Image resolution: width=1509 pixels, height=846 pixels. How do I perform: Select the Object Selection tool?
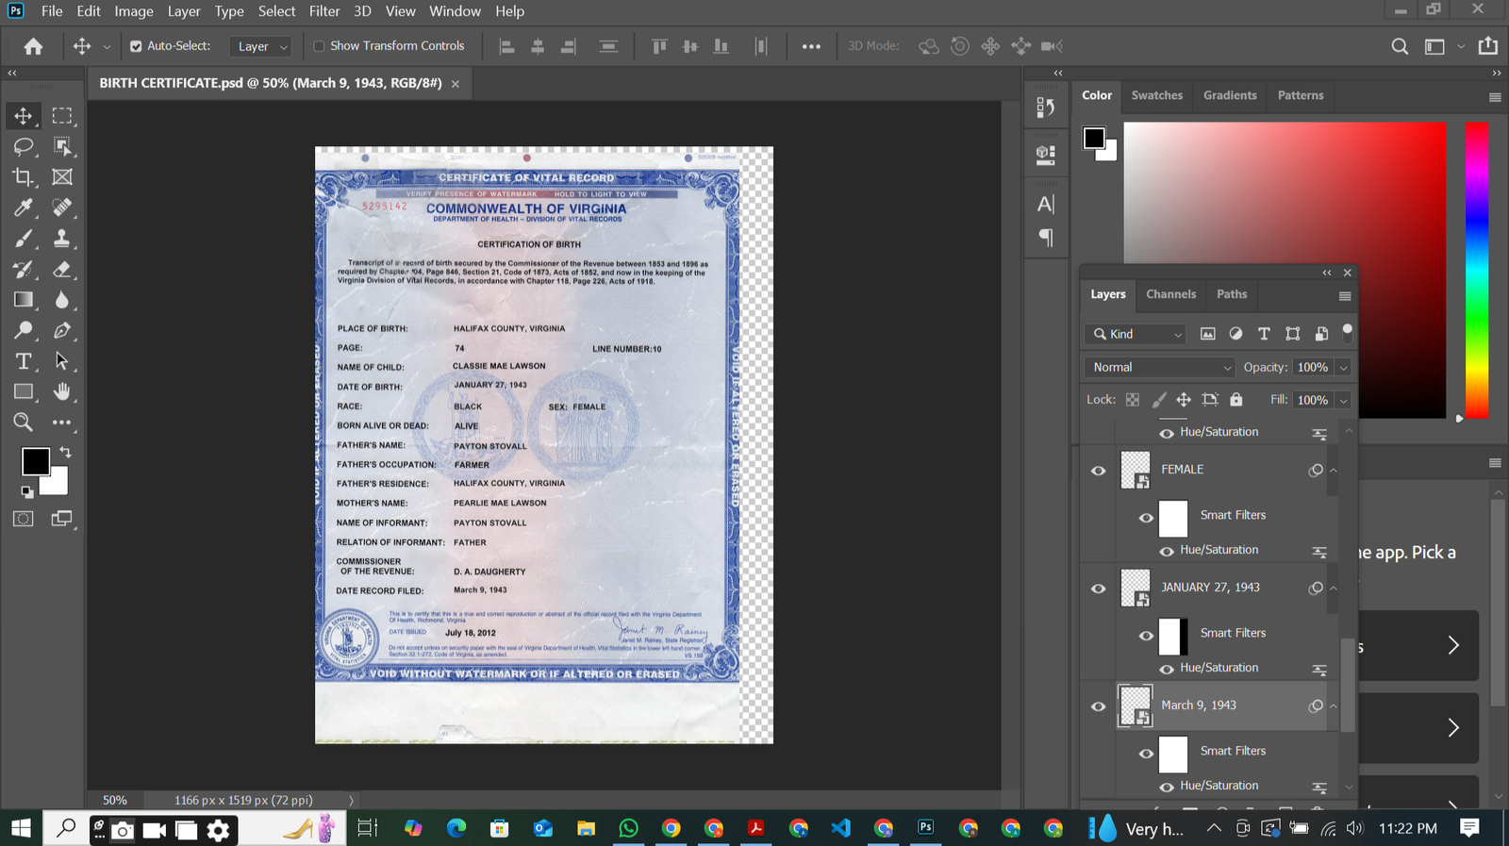point(62,146)
